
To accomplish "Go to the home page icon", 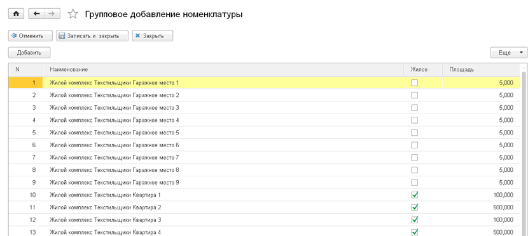I will (16, 14).
